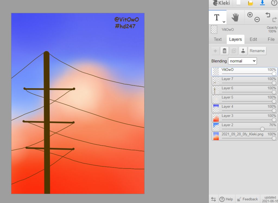Select Layer 2
Viewport: 278px width, 203px height.
click(x=244, y=127)
